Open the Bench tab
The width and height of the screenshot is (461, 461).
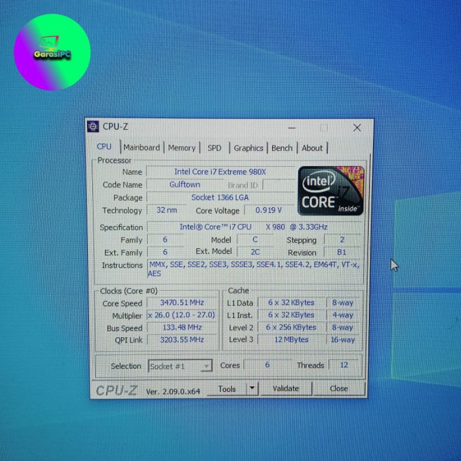tap(282, 148)
